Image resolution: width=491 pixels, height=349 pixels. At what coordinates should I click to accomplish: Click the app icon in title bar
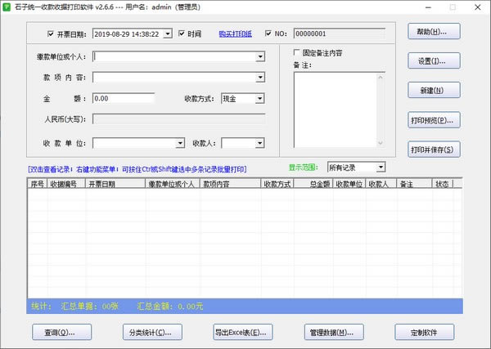7,7
